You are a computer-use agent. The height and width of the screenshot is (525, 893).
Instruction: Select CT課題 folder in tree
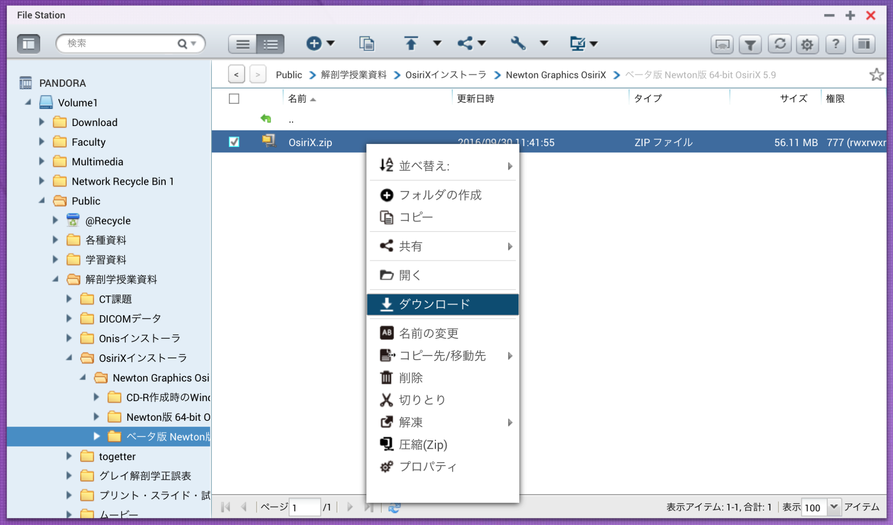tap(115, 299)
